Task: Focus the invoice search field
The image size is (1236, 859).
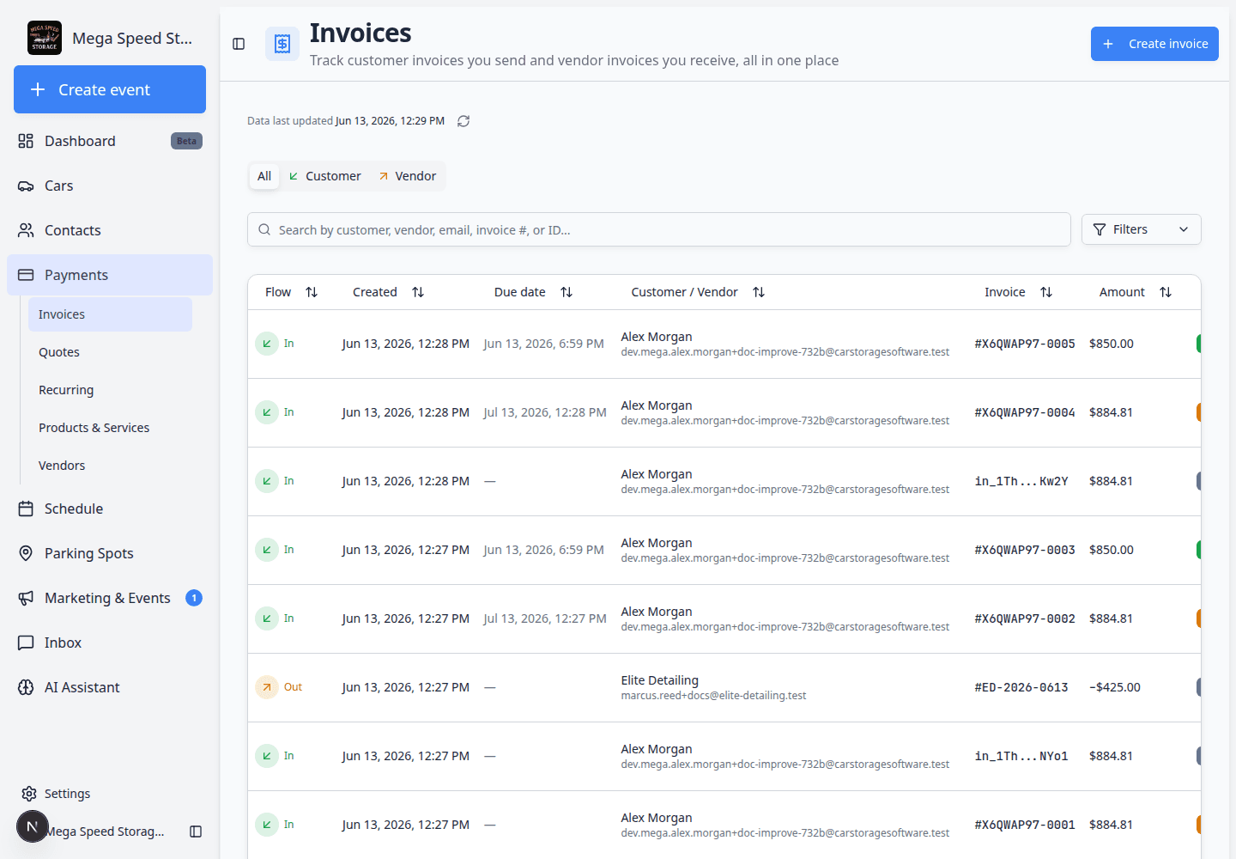Action: (x=659, y=229)
